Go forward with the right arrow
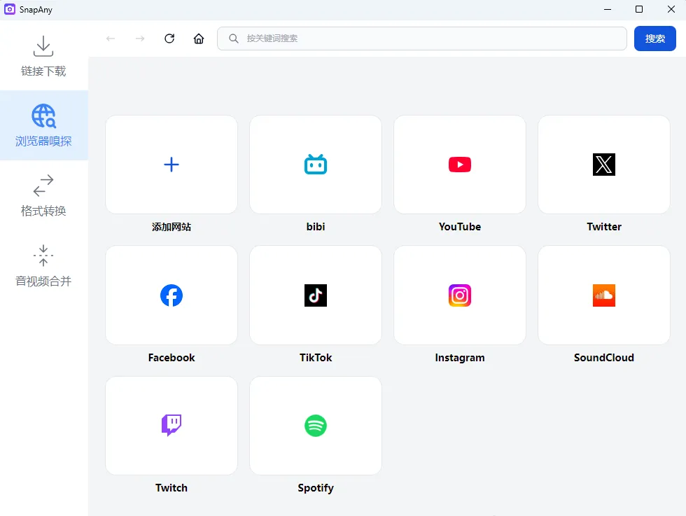686x516 pixels. point(140,39)
